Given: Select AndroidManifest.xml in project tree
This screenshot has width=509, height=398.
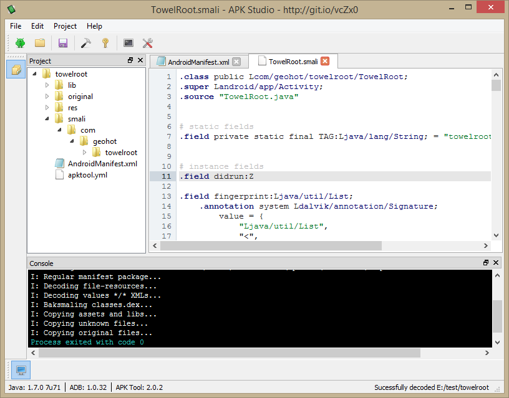Looking at the screenshot, I should [102, 164].
